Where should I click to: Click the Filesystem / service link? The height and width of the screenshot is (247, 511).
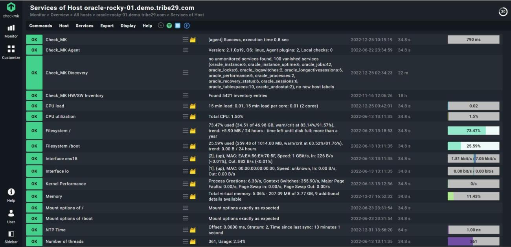click(x=58, y=131)
